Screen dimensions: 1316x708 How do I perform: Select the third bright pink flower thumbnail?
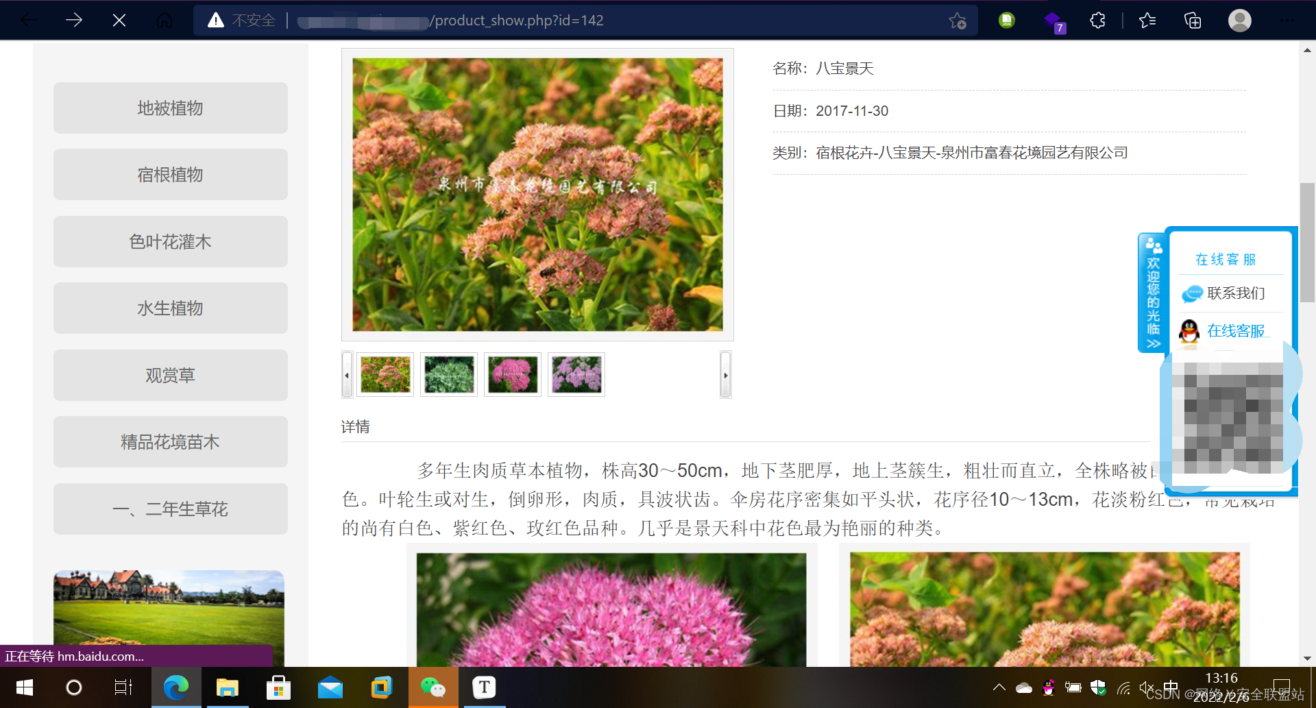pos(513,374)
